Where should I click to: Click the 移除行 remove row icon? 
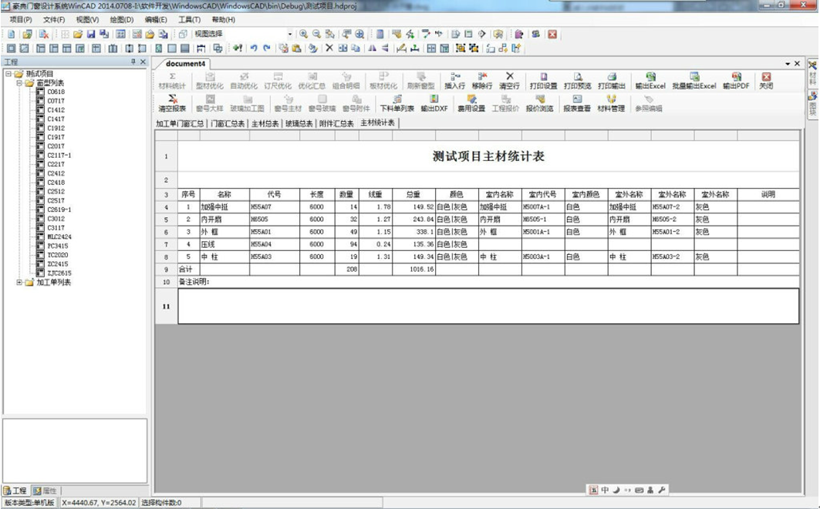(482, 81)
